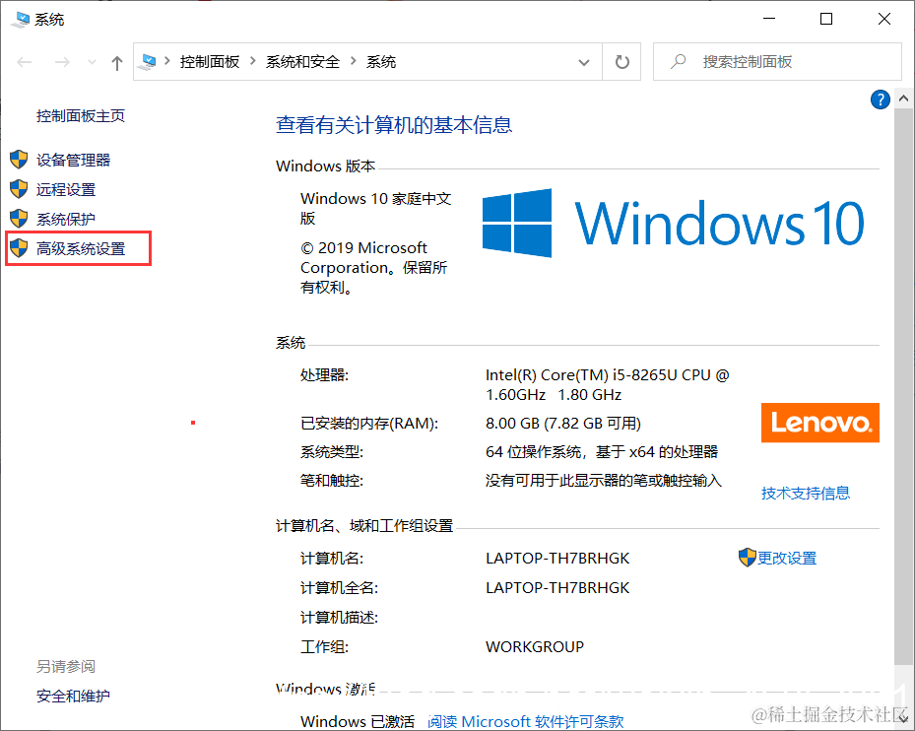Click the Windows 10 logo
The image size is (915, 731).
(673, 223)
